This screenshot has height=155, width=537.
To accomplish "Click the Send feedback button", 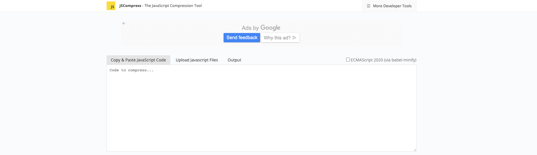I will pos(242,38).
